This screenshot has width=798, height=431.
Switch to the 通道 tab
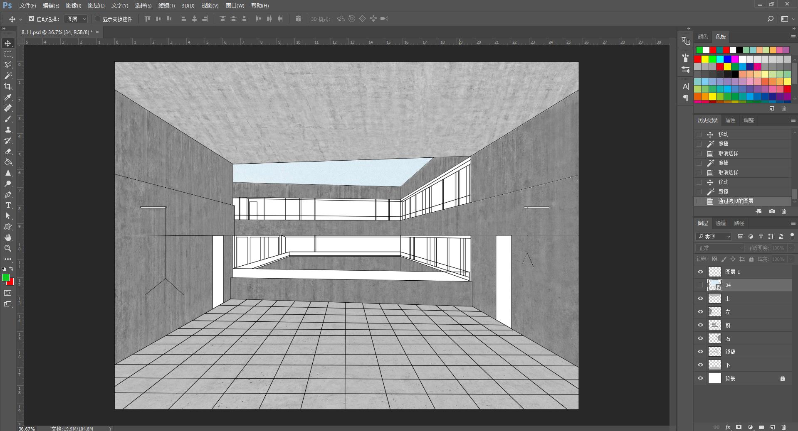(721, 223)
